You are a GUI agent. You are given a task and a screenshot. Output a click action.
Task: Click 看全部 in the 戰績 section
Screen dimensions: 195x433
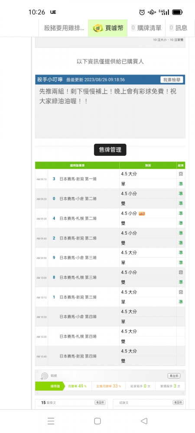pos(174,376)
